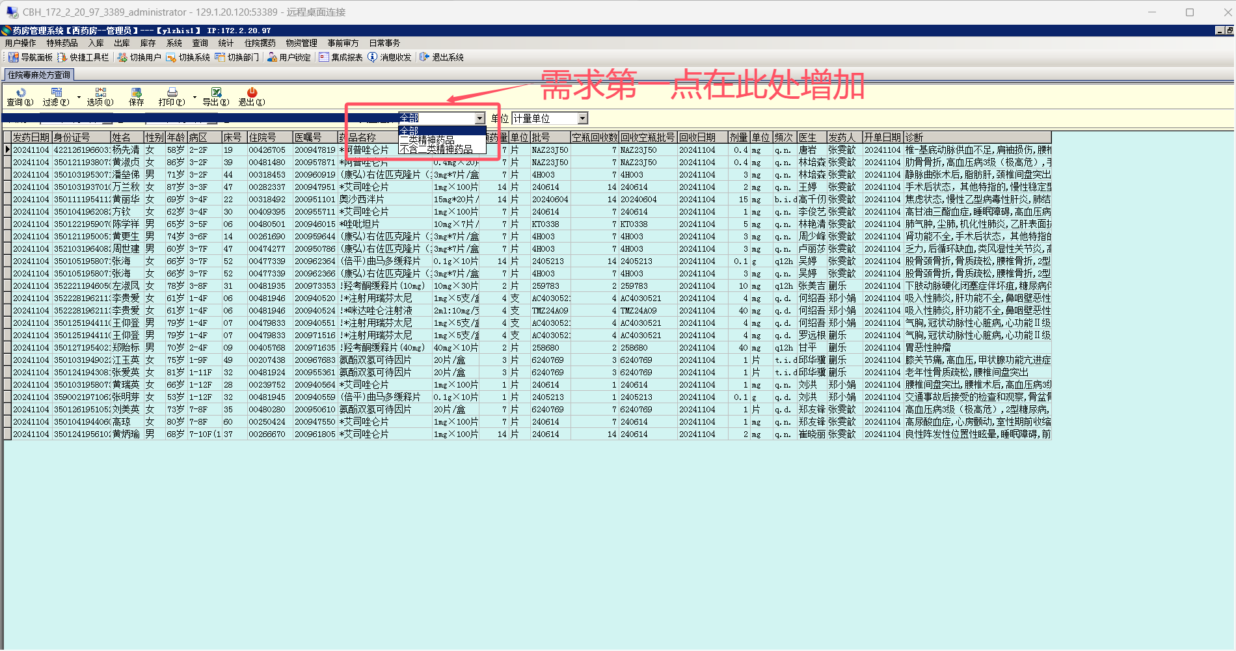This screenshot has height=651, width=1236.
Task: Open the 导航面板 navigation panel
Action: click(x=31, y=57)
